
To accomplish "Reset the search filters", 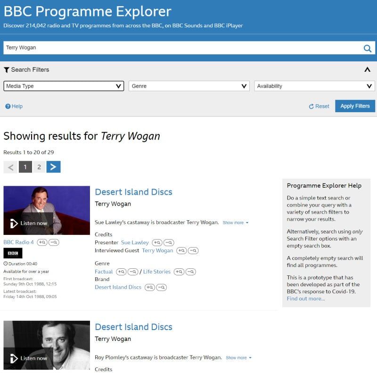I will pos(319,107).
